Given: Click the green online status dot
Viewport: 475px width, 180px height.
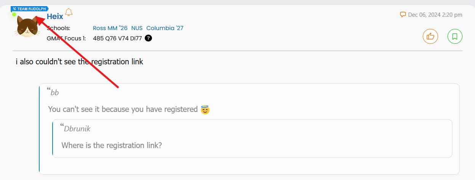Looking at the screenshot, I should 14,14.
